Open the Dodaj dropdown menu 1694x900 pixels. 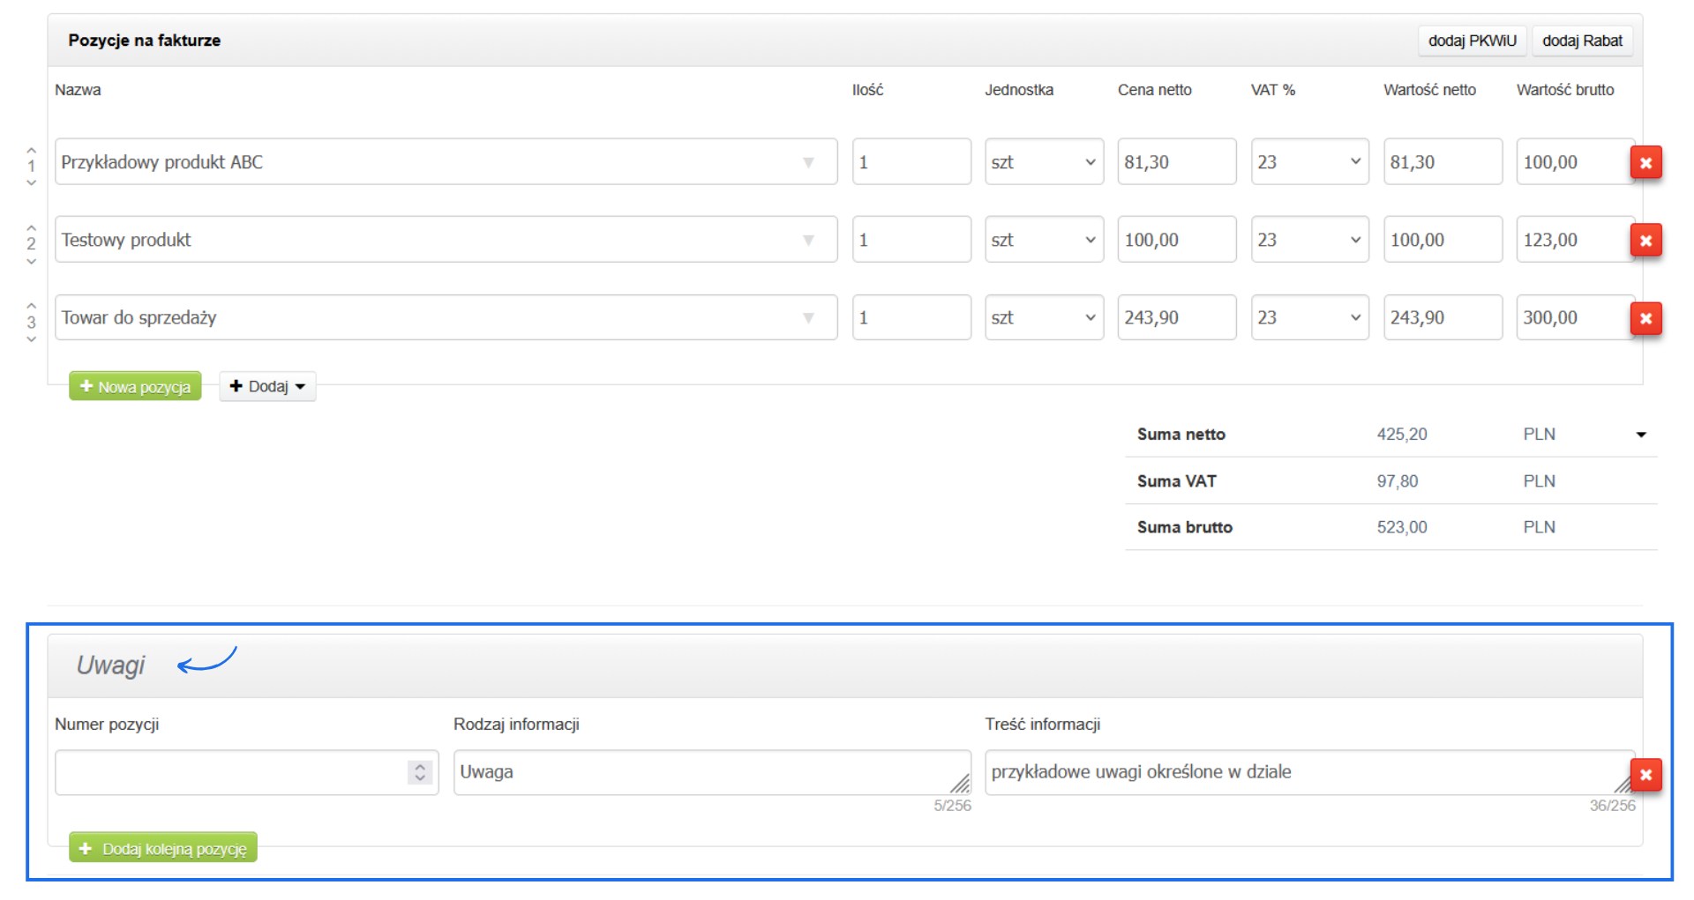tap(267, 386)
